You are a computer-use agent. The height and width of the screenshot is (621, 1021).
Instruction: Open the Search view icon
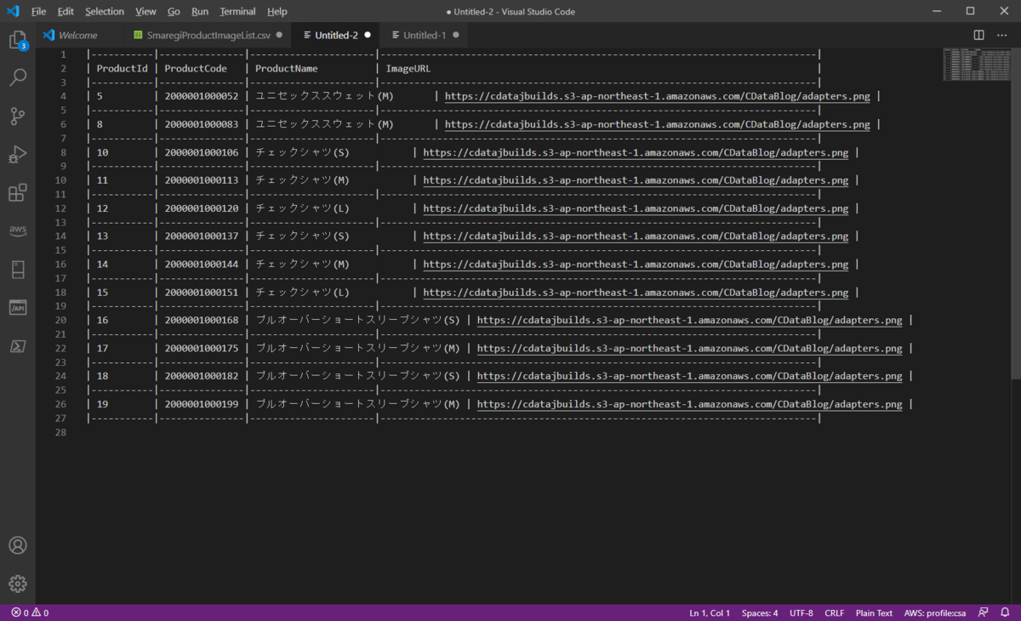(x=17, y=78)
